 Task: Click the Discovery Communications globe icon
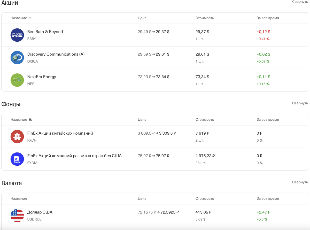tap(17, 58)
